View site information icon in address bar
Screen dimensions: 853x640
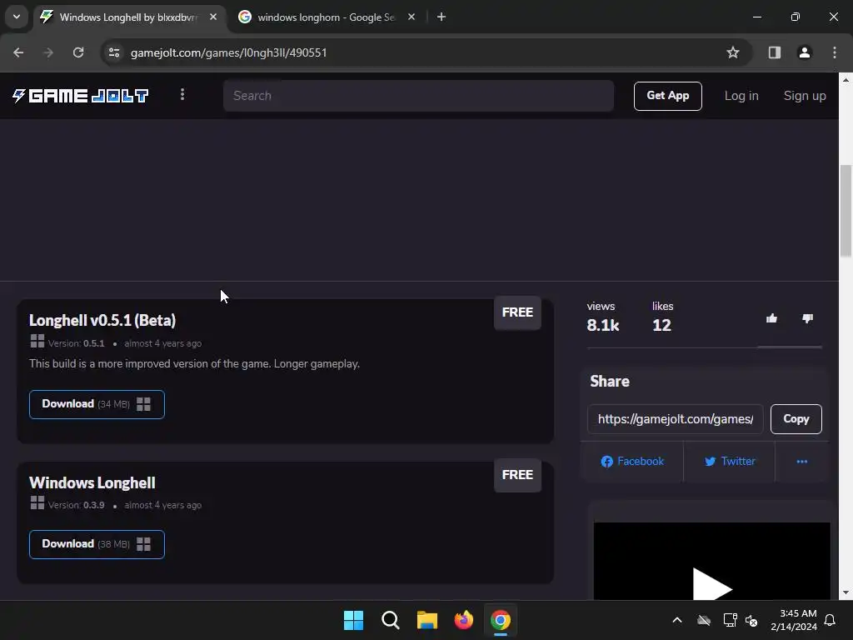point(114,52)
